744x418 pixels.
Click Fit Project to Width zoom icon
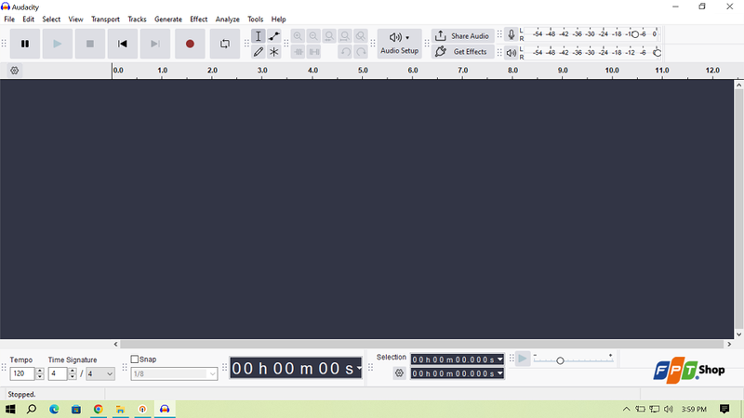(x=345, y=36)
